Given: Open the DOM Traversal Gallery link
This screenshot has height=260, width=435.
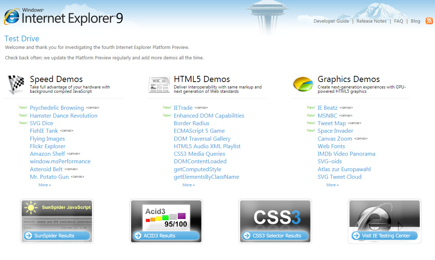Looking at the screenshot, I should click(x=202, y=138).
